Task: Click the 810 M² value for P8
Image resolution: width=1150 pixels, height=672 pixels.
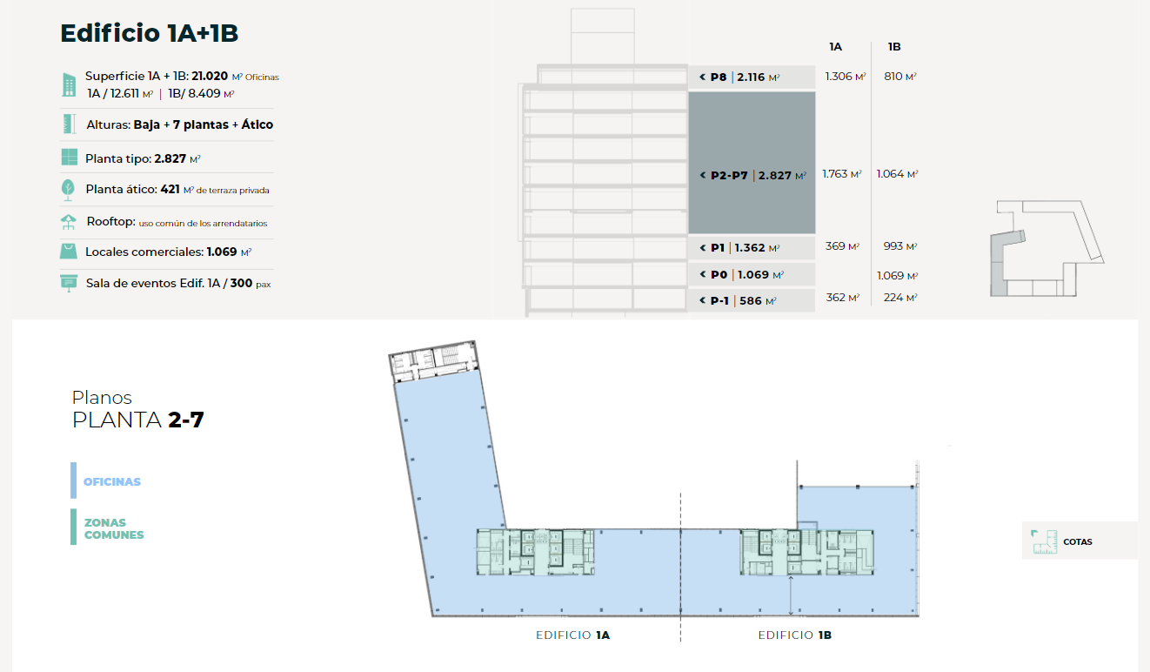Action: pyautogui.click(x=900, y=77)
